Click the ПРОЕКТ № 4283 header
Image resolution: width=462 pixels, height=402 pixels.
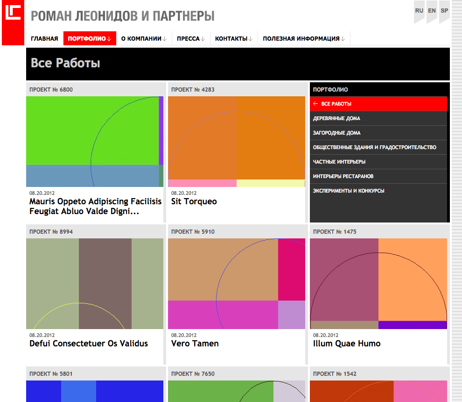[x=193, y=89]
